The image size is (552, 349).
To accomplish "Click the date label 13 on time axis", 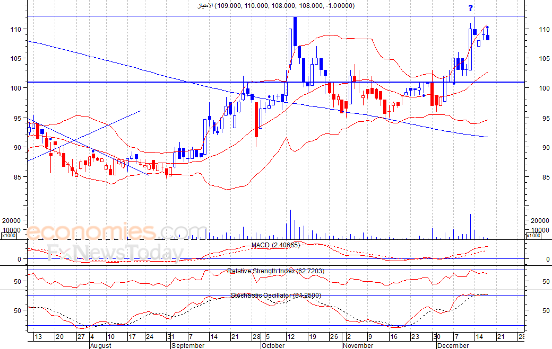I will tap(38, 337).
